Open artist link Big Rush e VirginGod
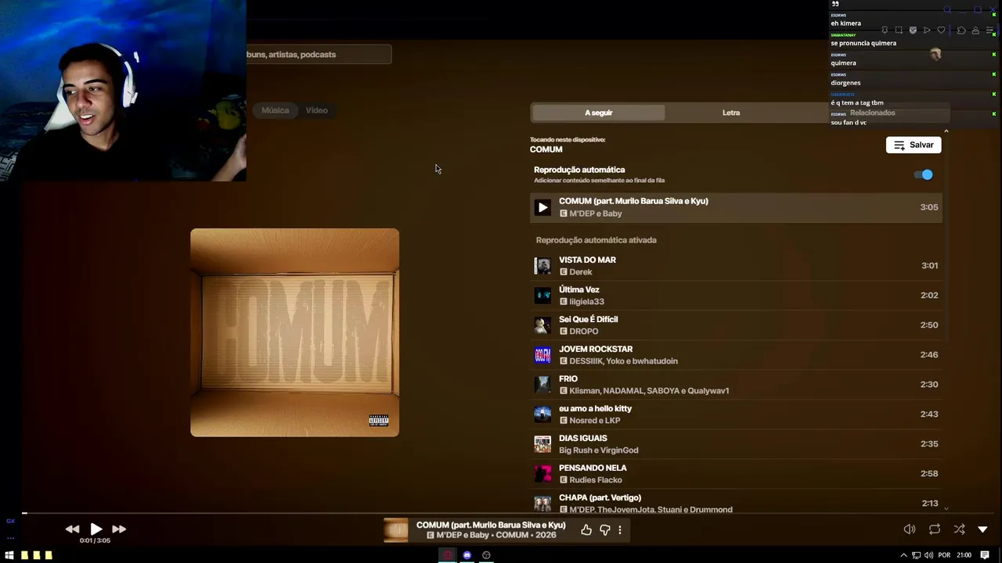Screen dimensions: 1002x563 (x=599, y=450)
